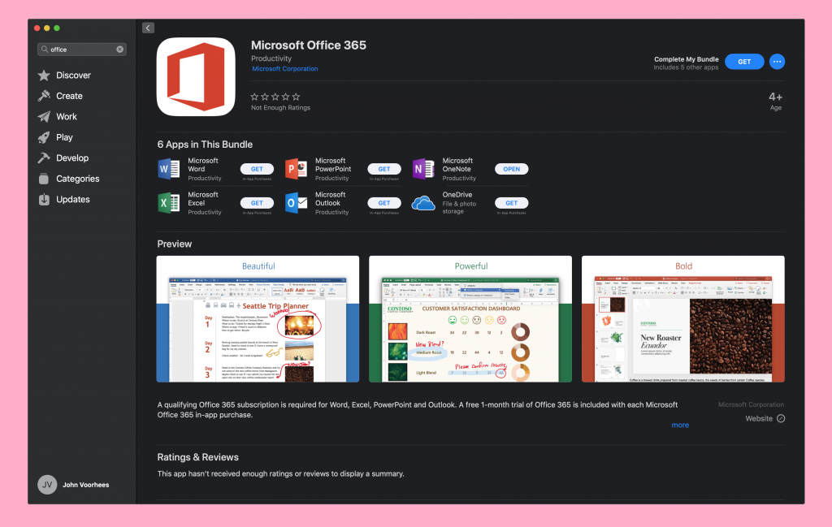Click the PowerPoint app icon
This screenshot has height=527, width=832.
point(297,169)
